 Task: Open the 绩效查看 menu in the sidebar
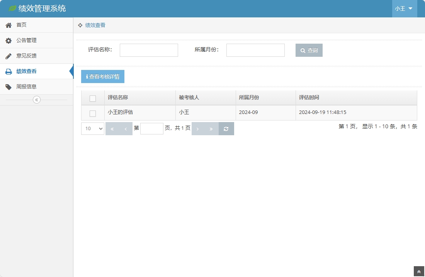27,71
